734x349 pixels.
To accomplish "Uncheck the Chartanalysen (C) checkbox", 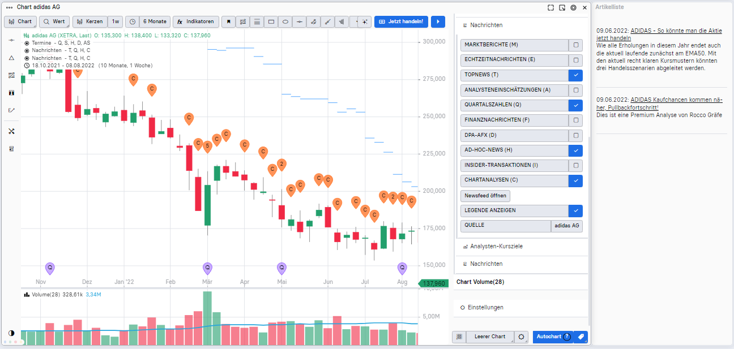I will pyautogui.click(x=575, y=180).
